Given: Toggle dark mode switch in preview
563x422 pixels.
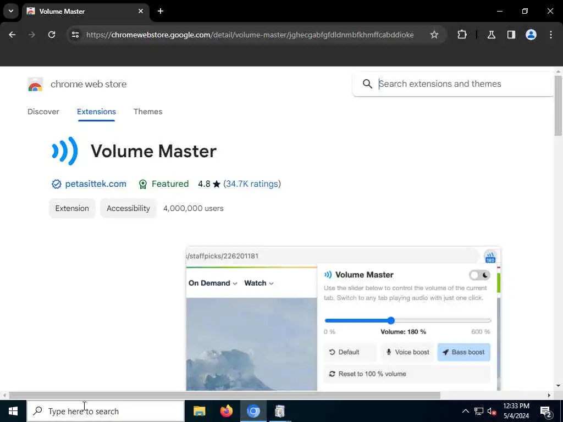Looking at the screenshot, I should pos(479,275).
